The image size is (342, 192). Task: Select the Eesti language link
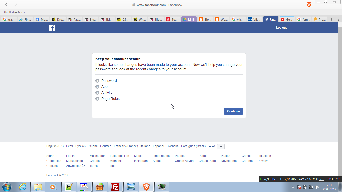click(70, 146)
